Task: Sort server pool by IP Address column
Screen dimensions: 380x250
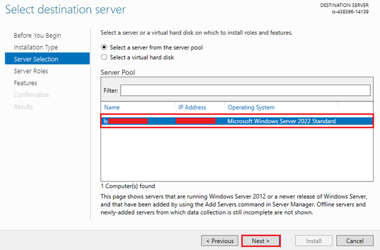Action: [192, 107]
